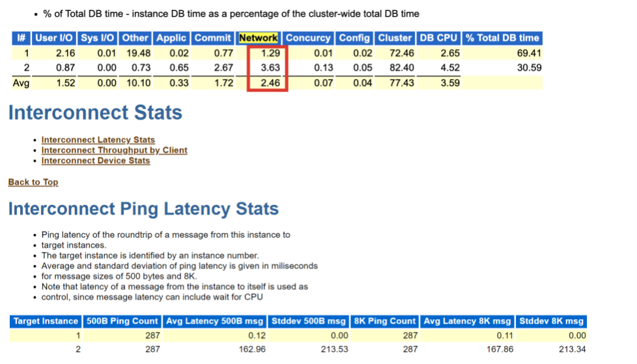Click Network value 3.63 for instance 2
The image size is (637, 364).
point(268,68)
